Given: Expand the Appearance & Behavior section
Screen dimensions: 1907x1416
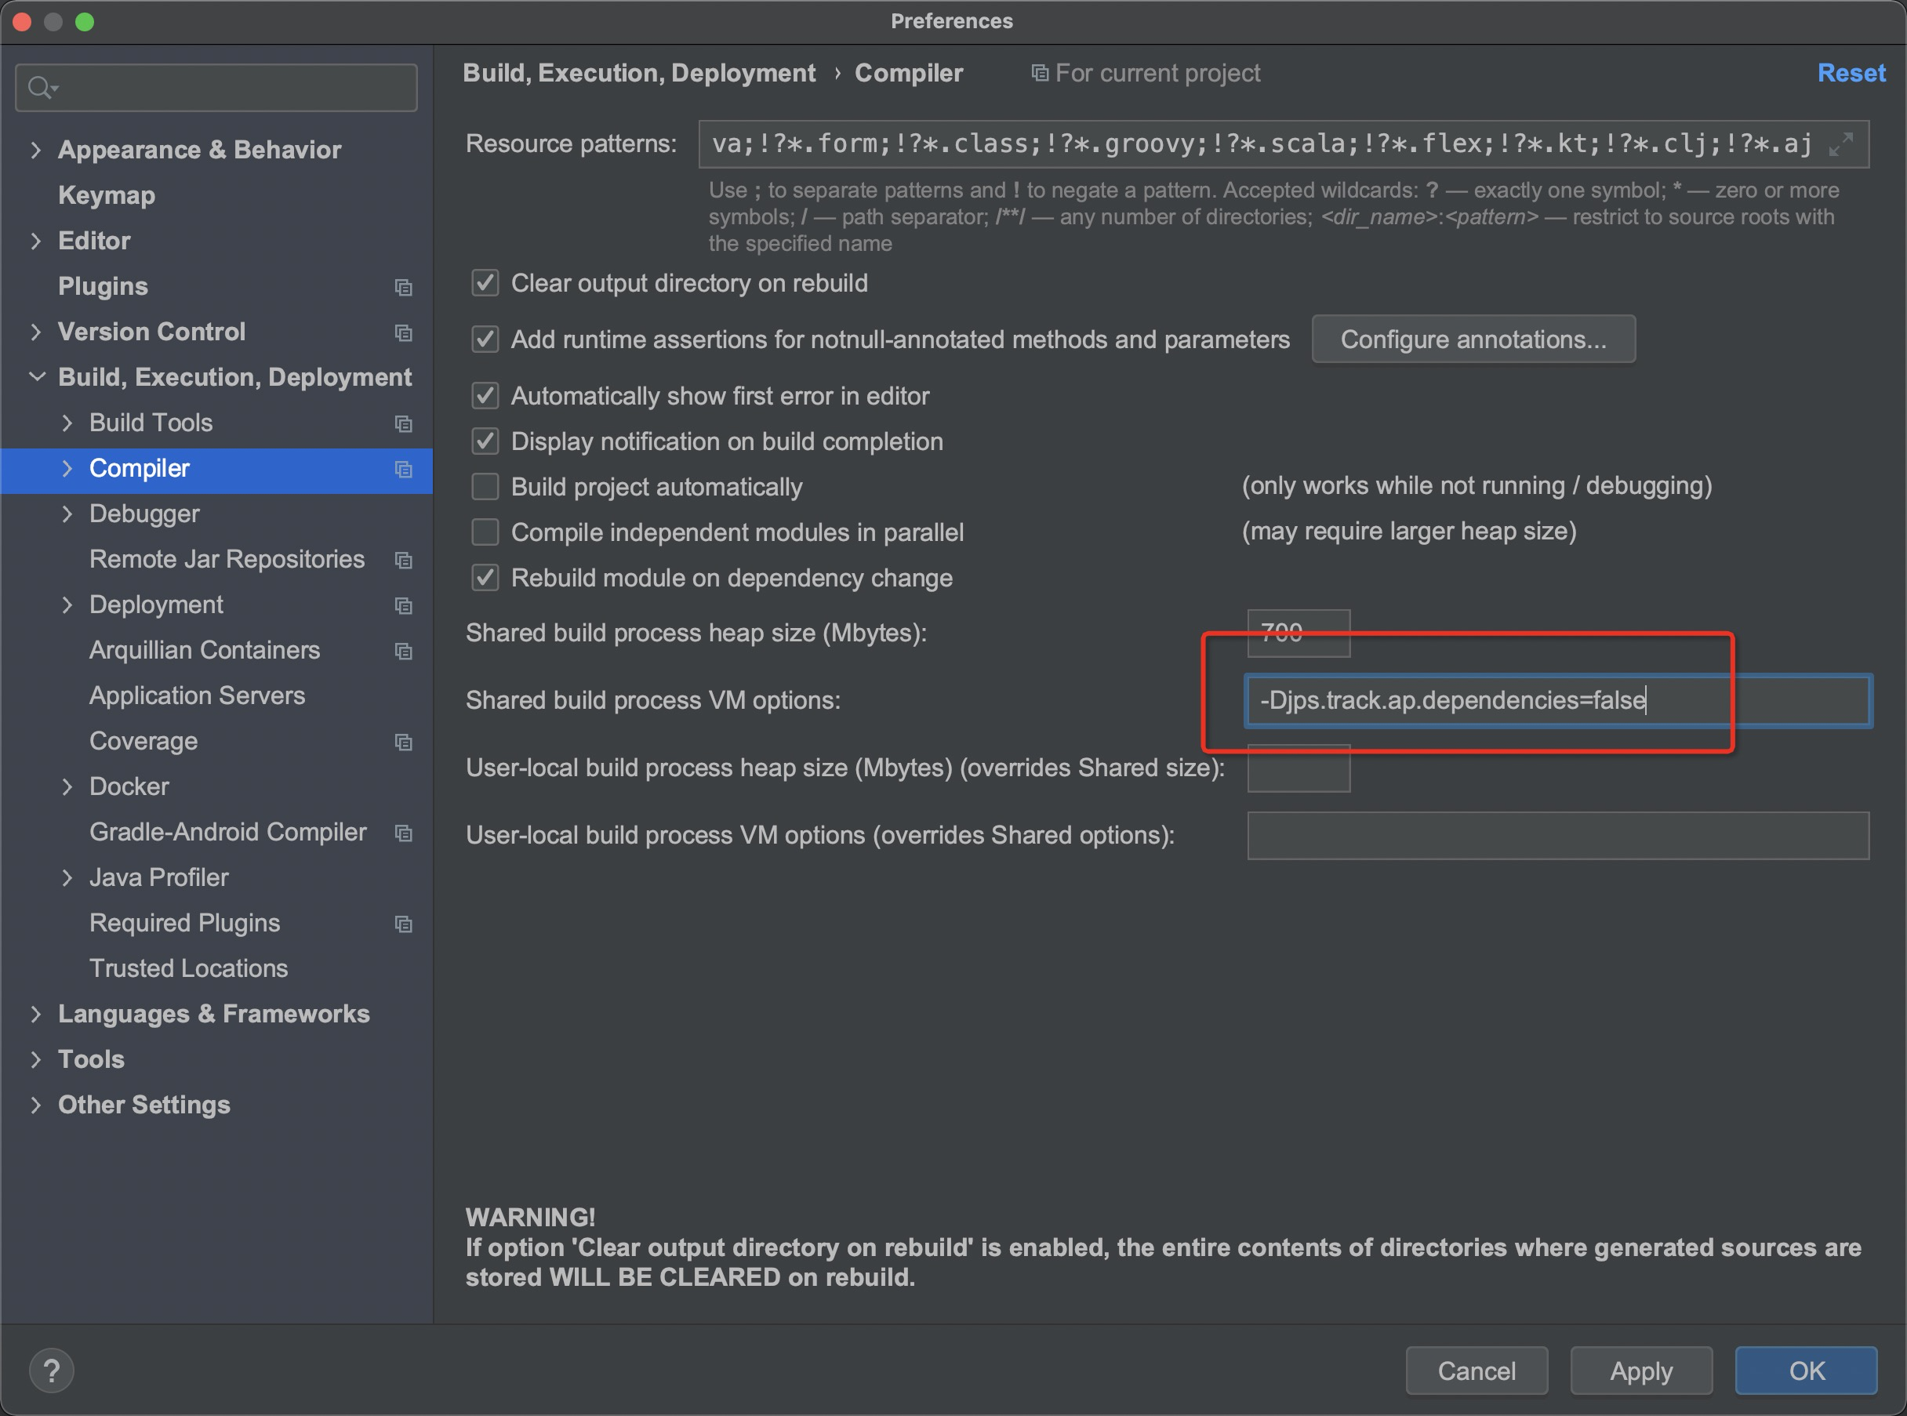Looking at the screenshot, I should [35, 150].
